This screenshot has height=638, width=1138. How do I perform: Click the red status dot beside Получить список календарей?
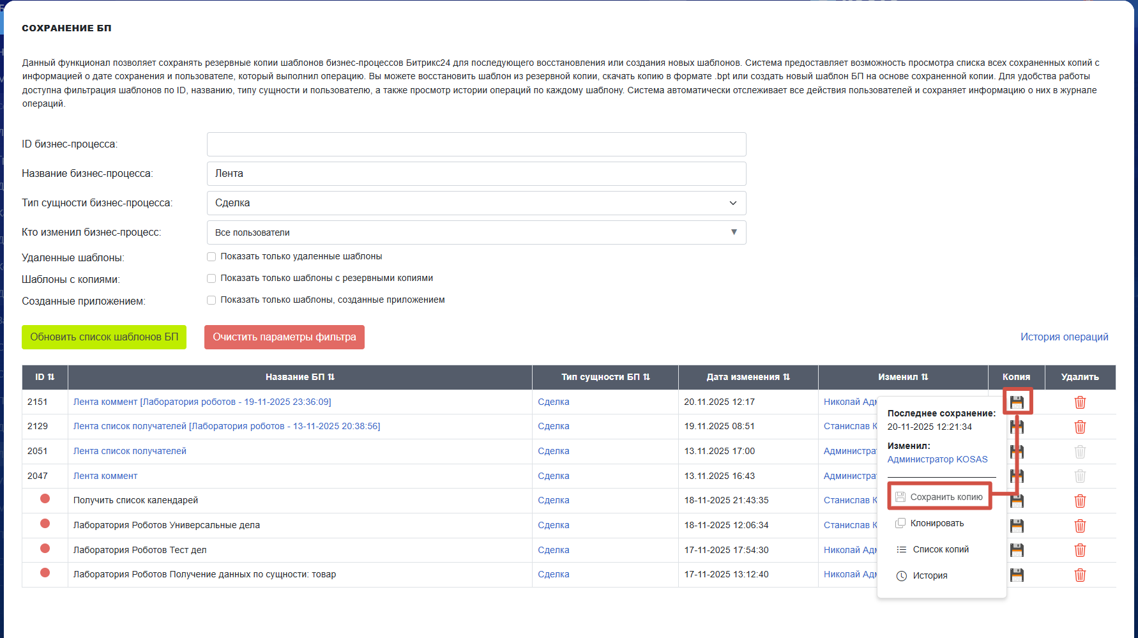[45, 499]
